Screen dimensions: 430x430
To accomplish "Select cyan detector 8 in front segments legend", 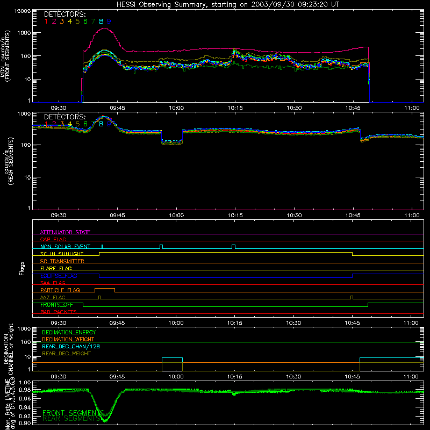I will tap(101, 21).
